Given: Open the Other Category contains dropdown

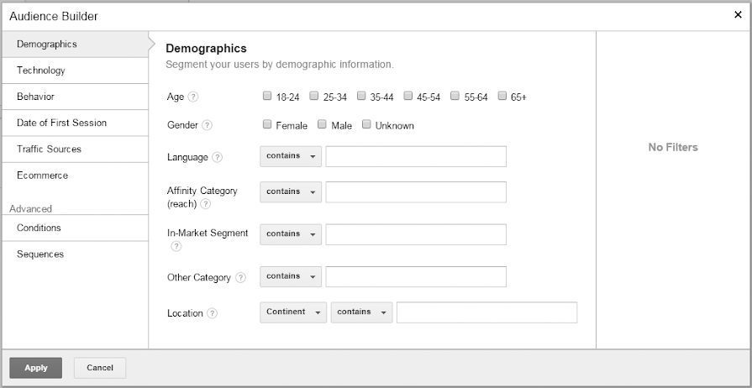Looking at the screenshot, I should [290, 276].
